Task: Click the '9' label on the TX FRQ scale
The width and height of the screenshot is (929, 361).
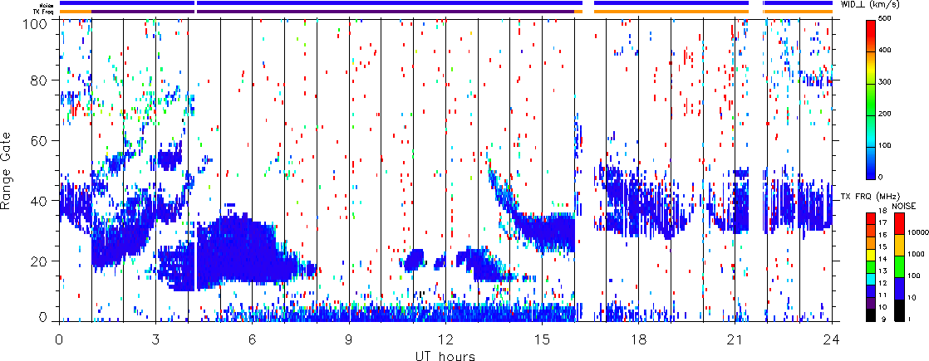Action: coord(883,320)
